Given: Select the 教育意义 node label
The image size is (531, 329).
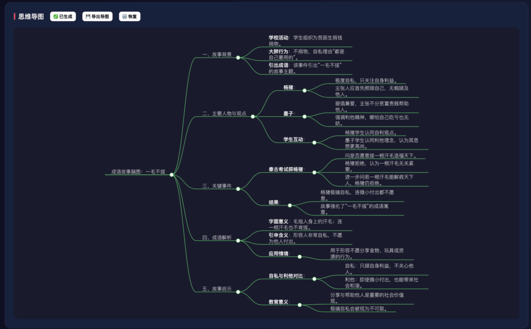Looking at the screenshot, I should point(278,301).
